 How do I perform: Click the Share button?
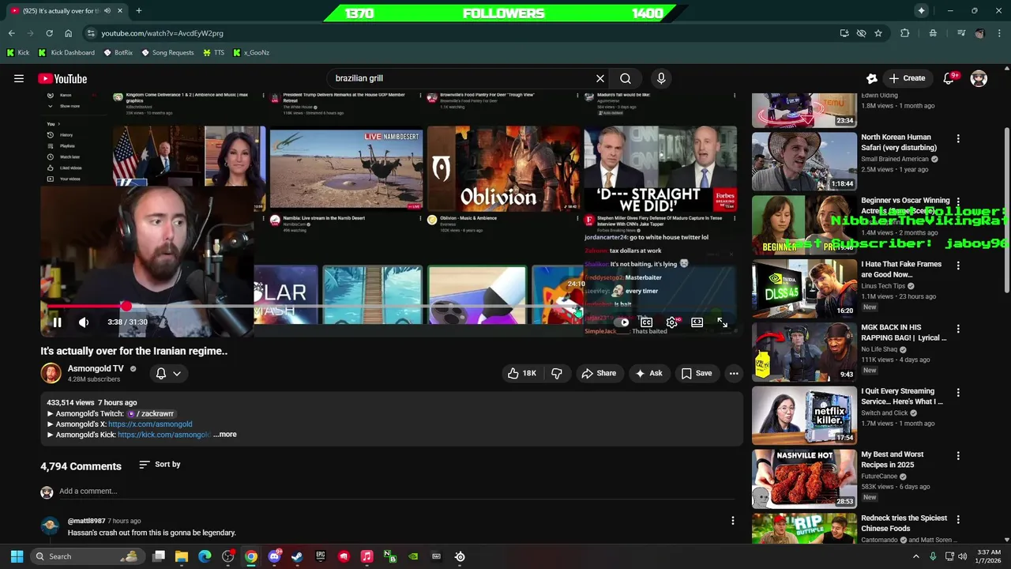pyautogui.click(x=599, y=373)
